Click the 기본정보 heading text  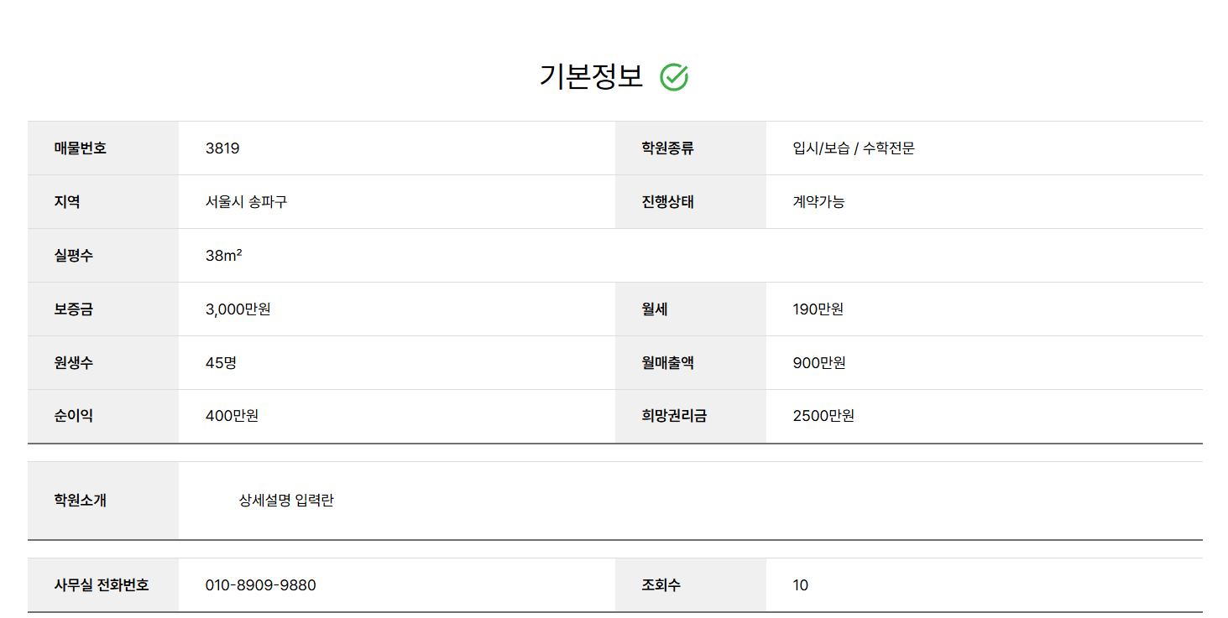pyautogui.click(x=591, y=76)
